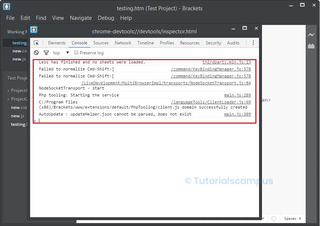Open the View menu
This screenshot has height=226, width=320.
[x=58, y=18]
